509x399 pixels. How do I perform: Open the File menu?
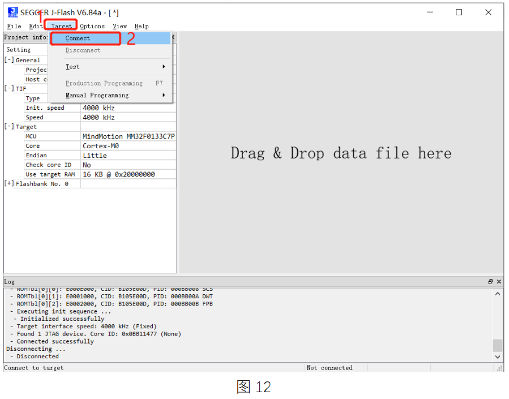pos(14,26)
